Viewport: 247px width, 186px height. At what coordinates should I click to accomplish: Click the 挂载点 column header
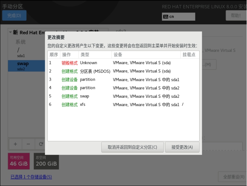[x=190, y=55]
